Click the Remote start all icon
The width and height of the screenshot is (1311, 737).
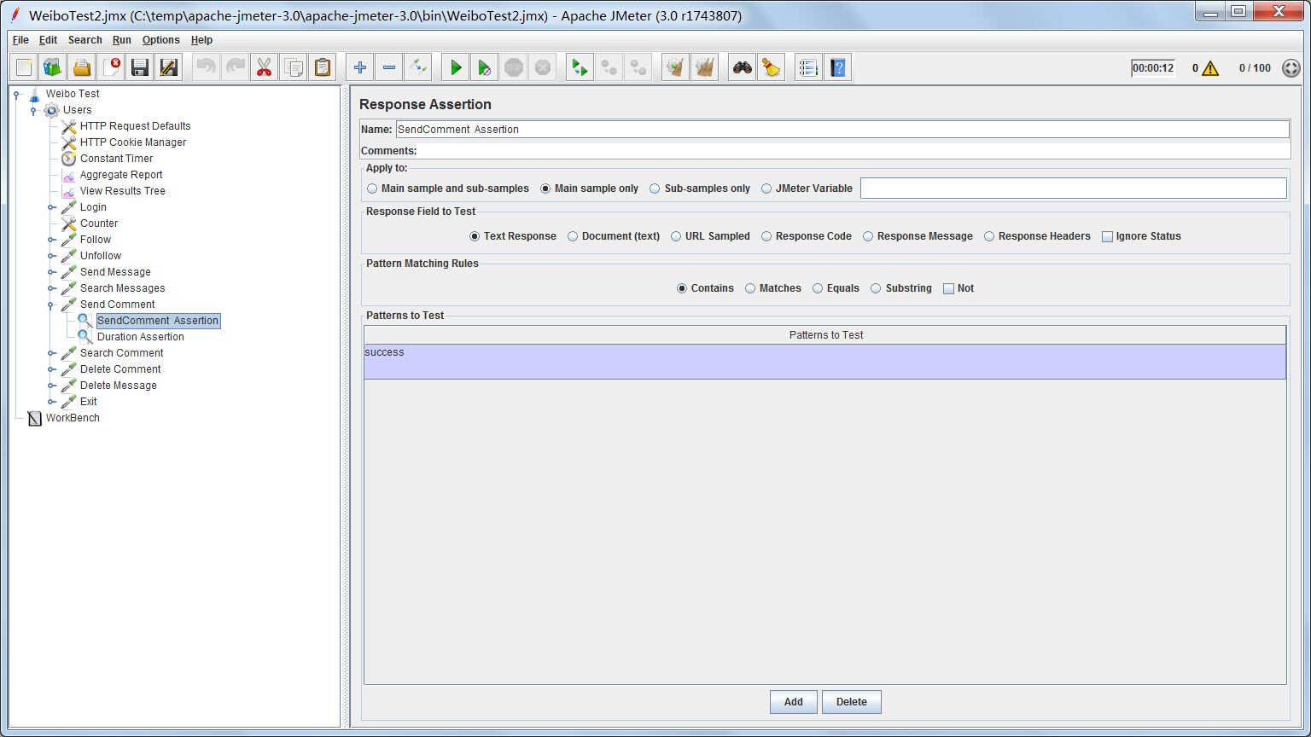tap(580, 67)
